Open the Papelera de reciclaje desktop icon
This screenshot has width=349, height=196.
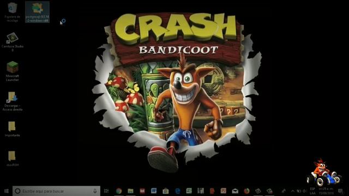(x=12, y=12)
